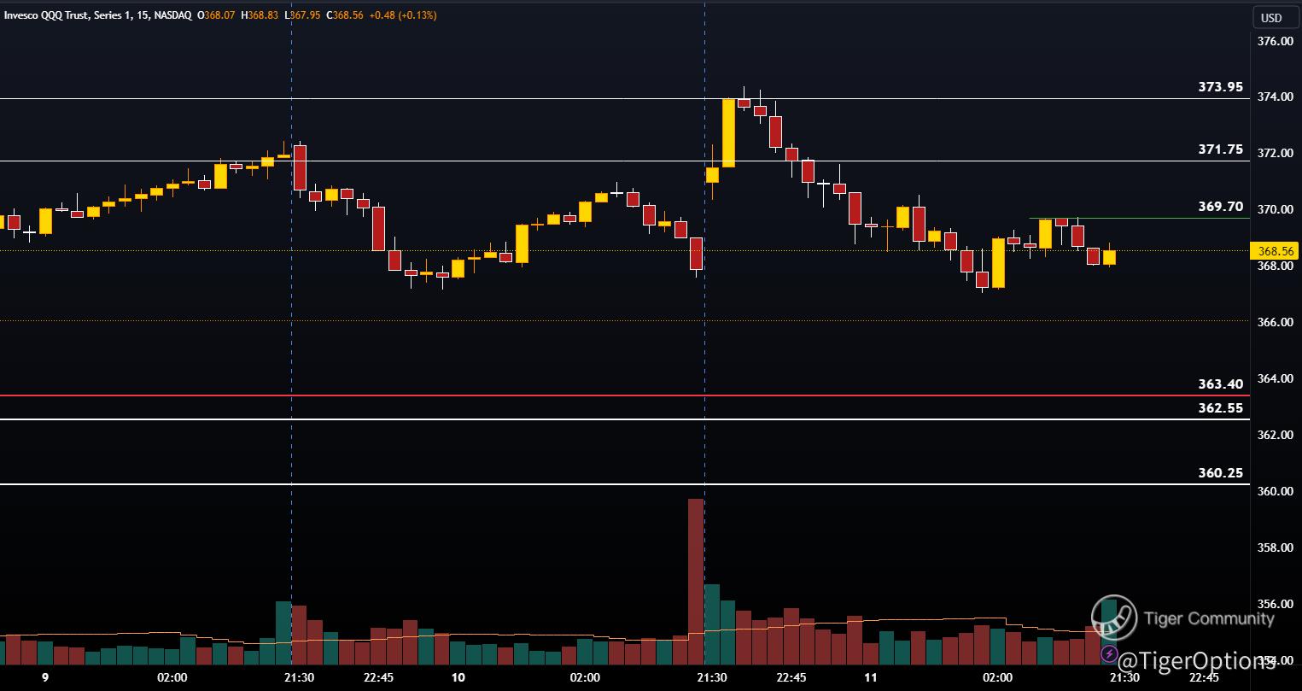
Task: Click date label 11 on the time axis
Action: coord(871,678)
